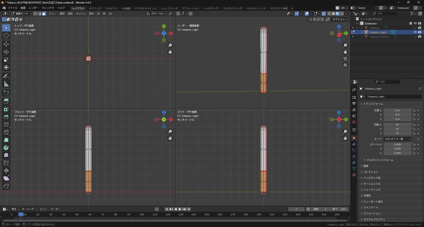This screenshot has width=424, height=227.
Task: Click the outliner search field
Action: 385,14
